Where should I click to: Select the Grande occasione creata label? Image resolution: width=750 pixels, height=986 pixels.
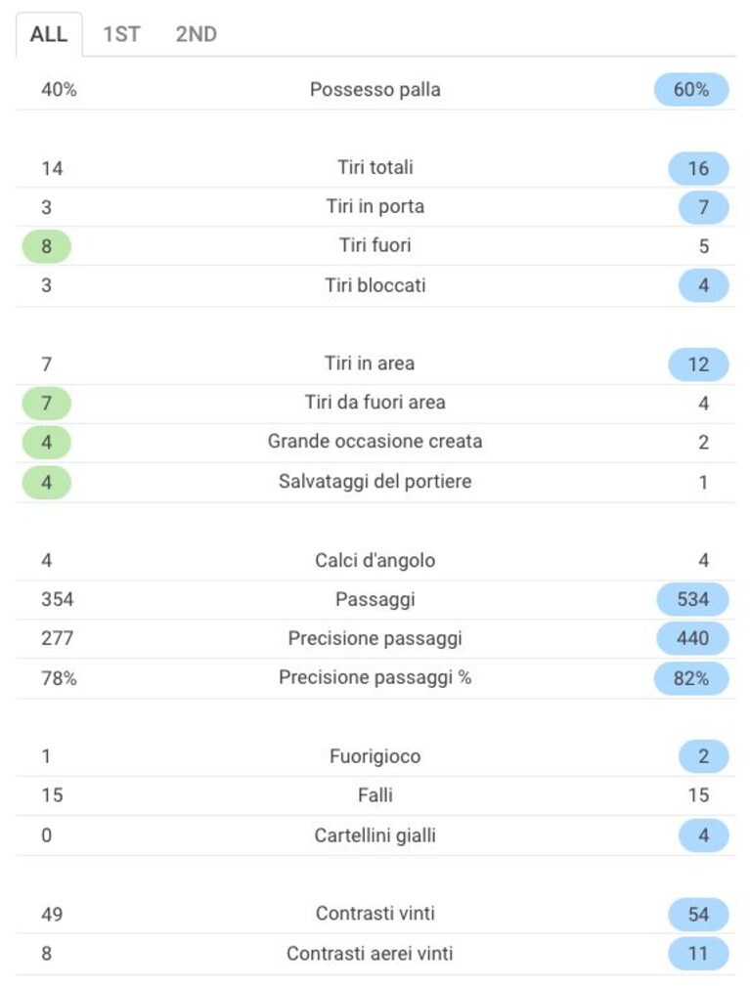[x=375, y=442]
